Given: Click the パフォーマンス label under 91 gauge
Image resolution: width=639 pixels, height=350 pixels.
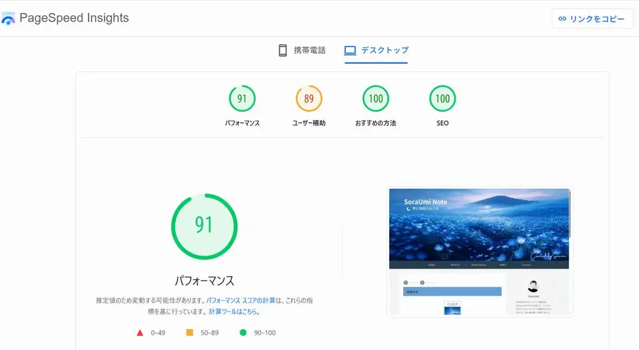Looking at the screenshot, I should (x=242, y=123).
